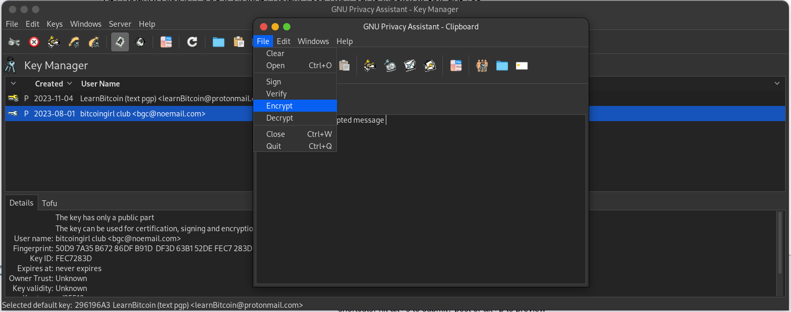Viewport: 791px width, 312px height.
Task: Open Key Manager Server menu
Action: click(120, 24)
